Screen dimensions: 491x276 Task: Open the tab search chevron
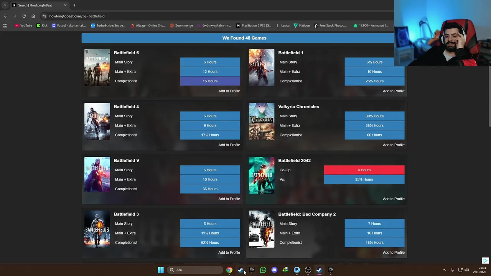[x=5, y=5]
